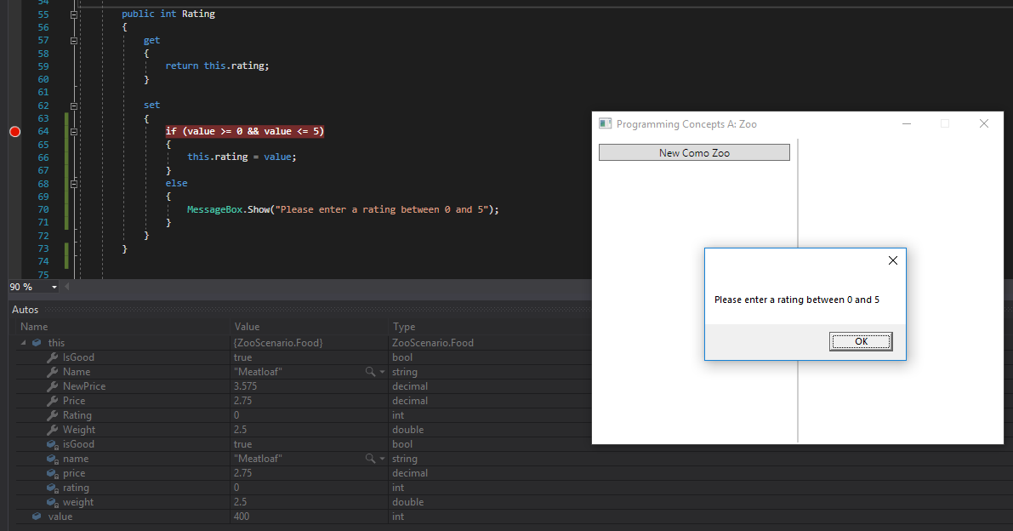This screenshot has height=531, width=1013.
Task: Click the private field icon beside rating
Action: 52,488
